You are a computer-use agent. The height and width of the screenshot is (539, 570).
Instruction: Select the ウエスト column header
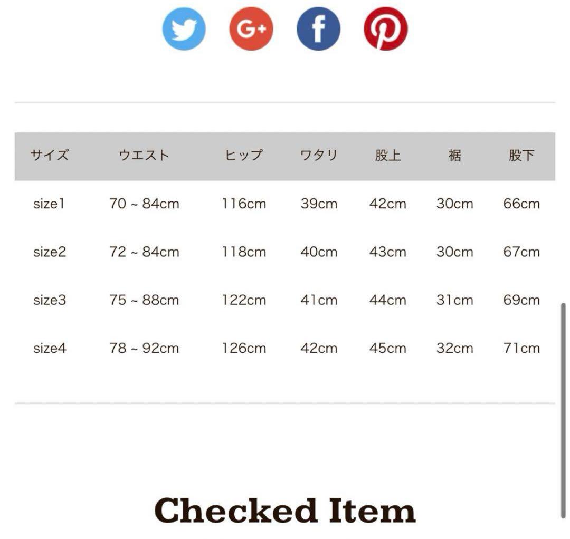tap(144, 156)
